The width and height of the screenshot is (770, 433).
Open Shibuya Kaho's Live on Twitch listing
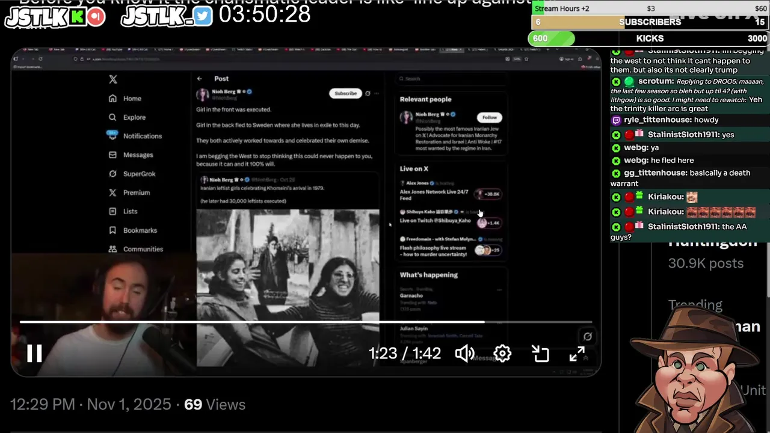pyautogui.click(x=451, y=218)
